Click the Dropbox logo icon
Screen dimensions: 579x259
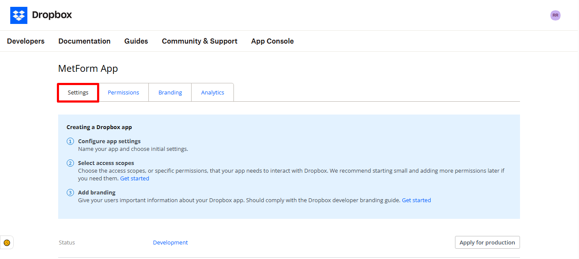tap(19, 15)
